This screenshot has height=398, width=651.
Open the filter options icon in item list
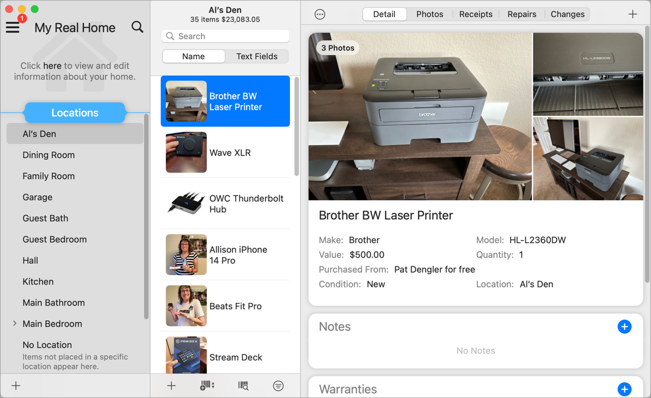278,386
